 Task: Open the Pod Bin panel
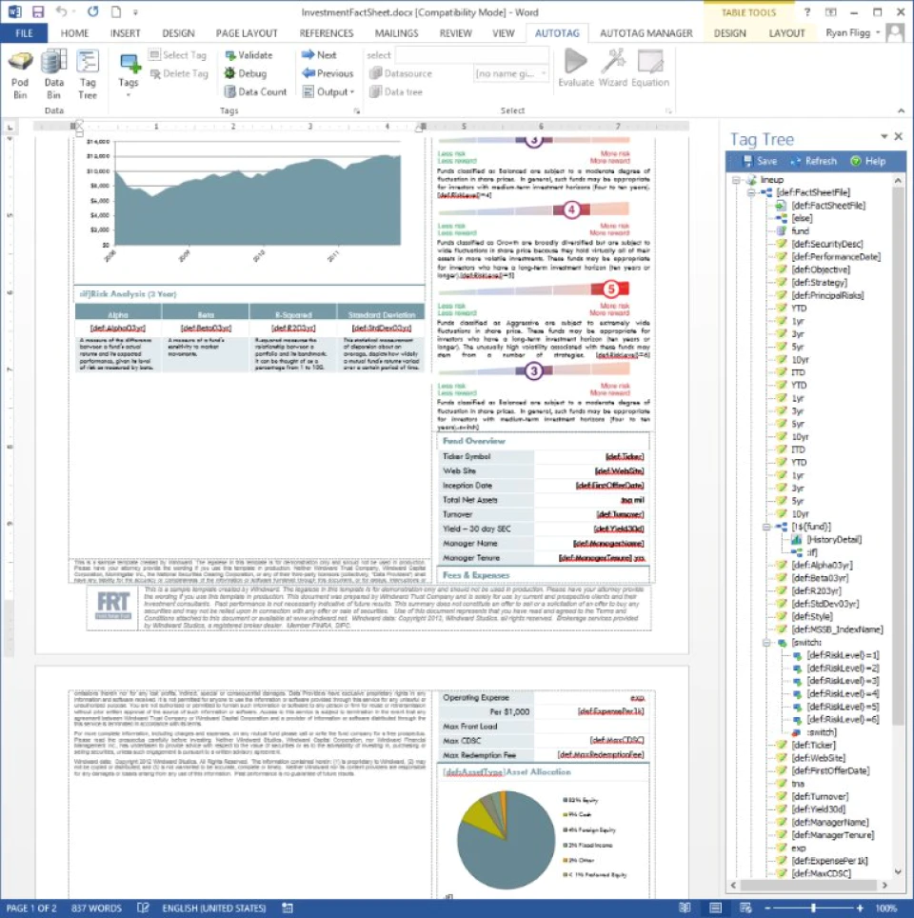(20, 75)
